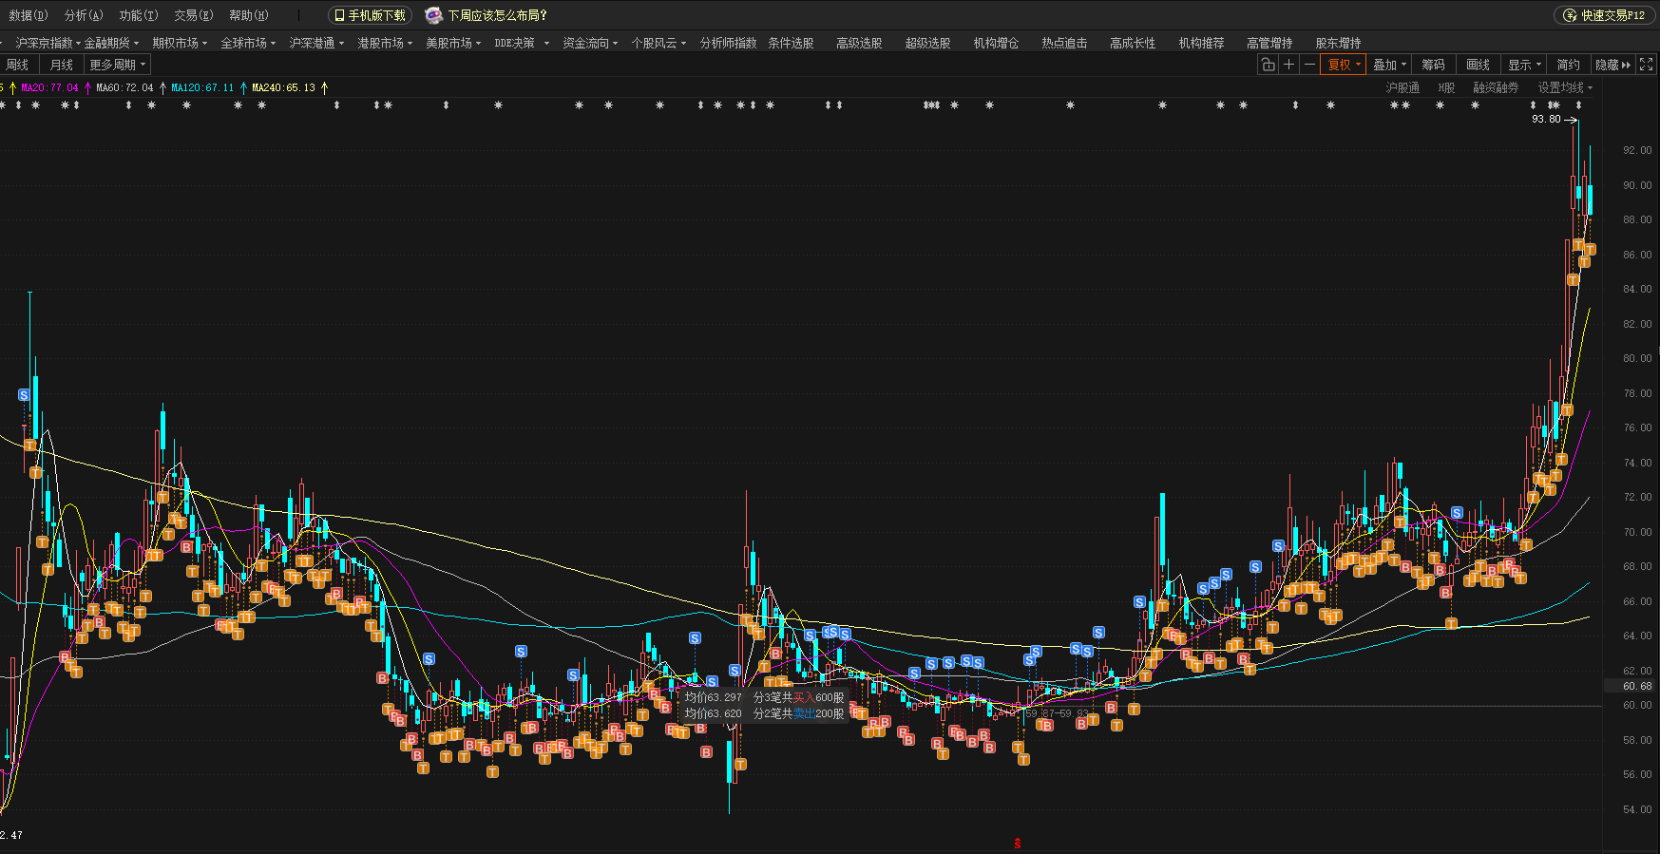Toggle 融资融券 indicator

[x=1496, y=87]
